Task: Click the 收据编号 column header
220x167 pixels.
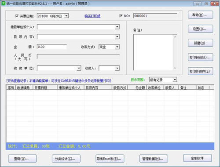Action: point(24,88)
